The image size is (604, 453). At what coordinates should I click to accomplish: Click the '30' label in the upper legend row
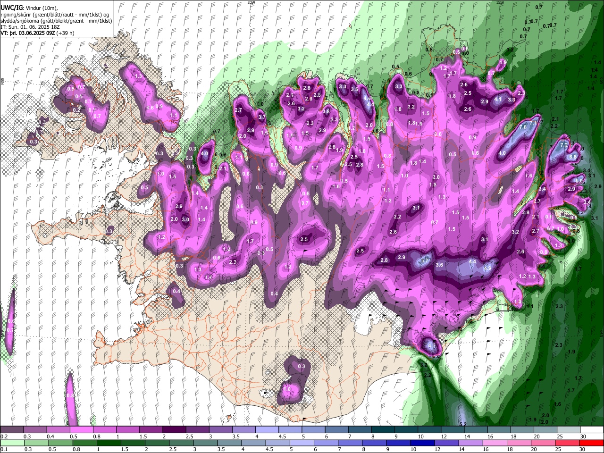click(584, 436)
